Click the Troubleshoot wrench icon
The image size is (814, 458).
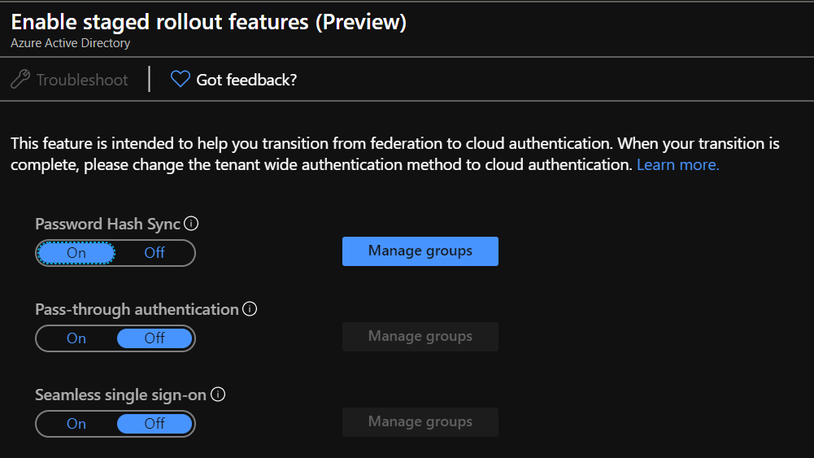coord(20,80)
